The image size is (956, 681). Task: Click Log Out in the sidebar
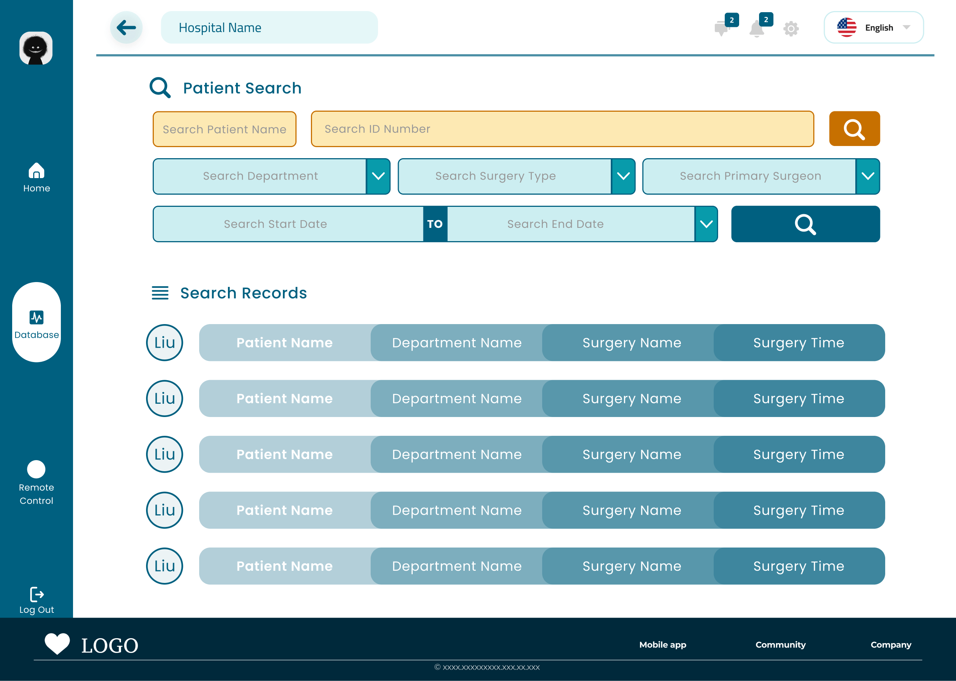pos(37,598)
